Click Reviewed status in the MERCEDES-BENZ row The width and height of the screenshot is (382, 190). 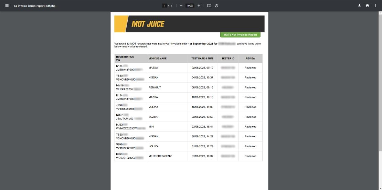[250, 156]
